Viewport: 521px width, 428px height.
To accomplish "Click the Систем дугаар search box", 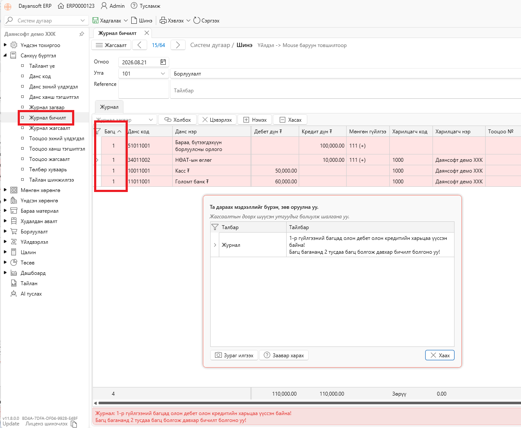I will pyautogui.click(x=47, y=20).
